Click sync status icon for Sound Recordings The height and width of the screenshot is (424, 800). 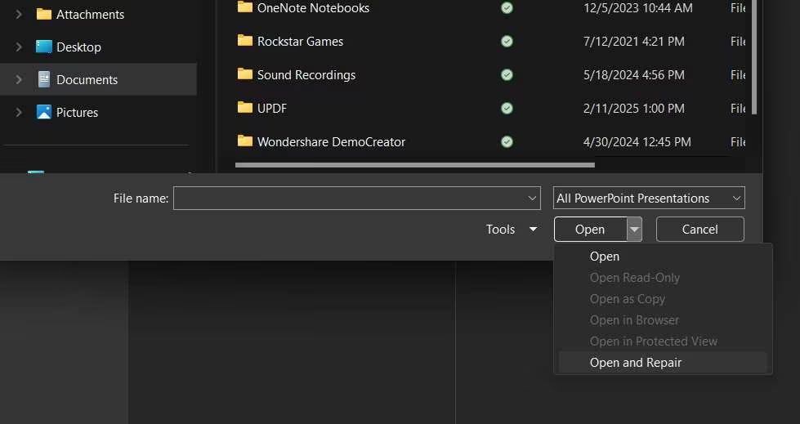(507, 75)
